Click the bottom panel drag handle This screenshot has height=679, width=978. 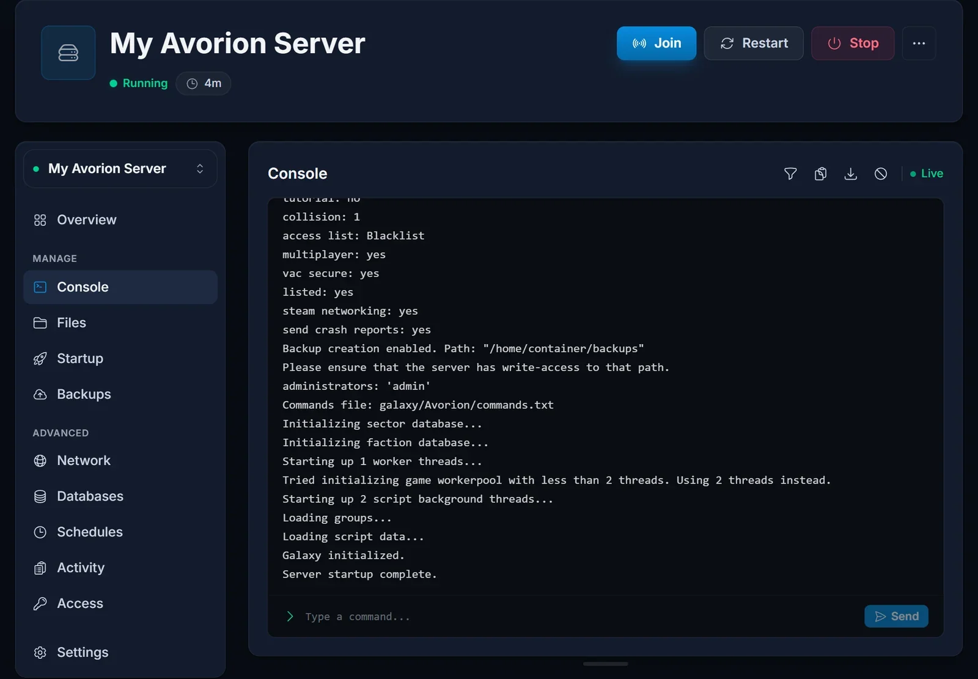click(x=605, y=664)
